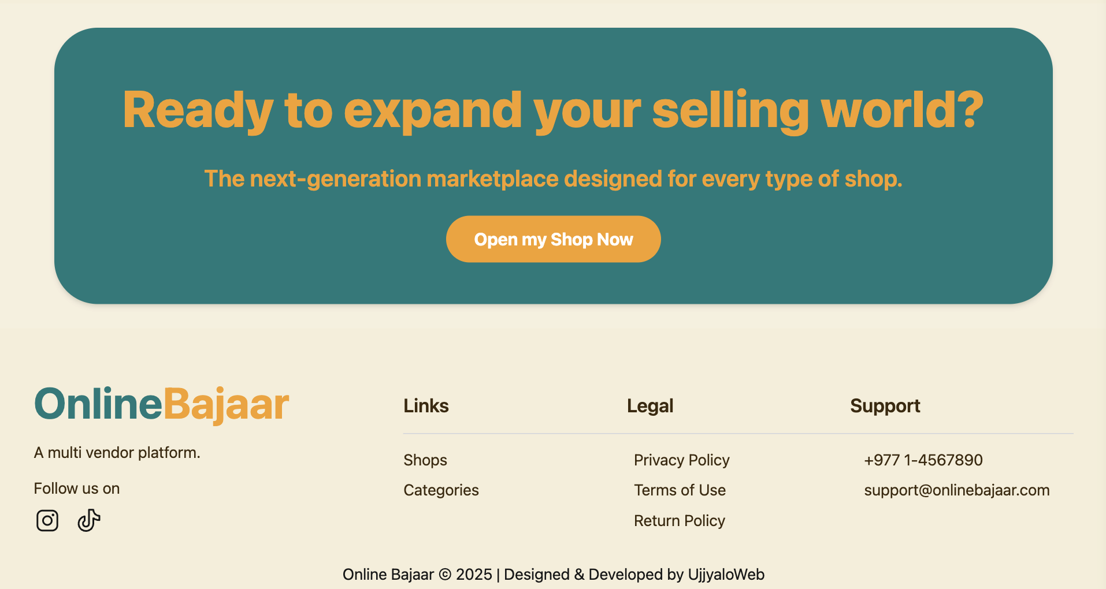Screen dimensions: 1106x589
Task: Click the "Online Bajaar © 2025" copyright text
Action: point(417,575)
